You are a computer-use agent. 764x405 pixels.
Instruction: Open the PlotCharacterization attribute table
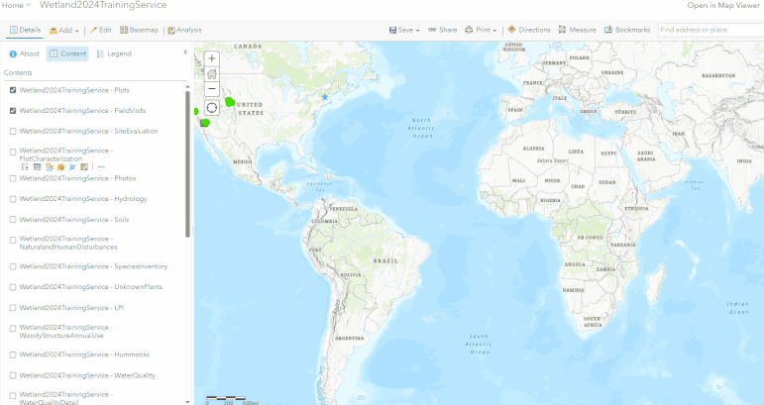coord(37,167)
